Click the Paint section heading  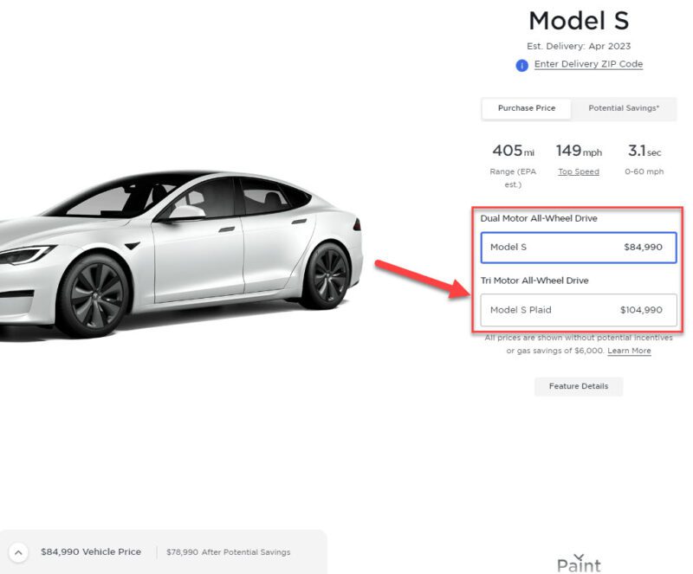[x=579, y=564]
